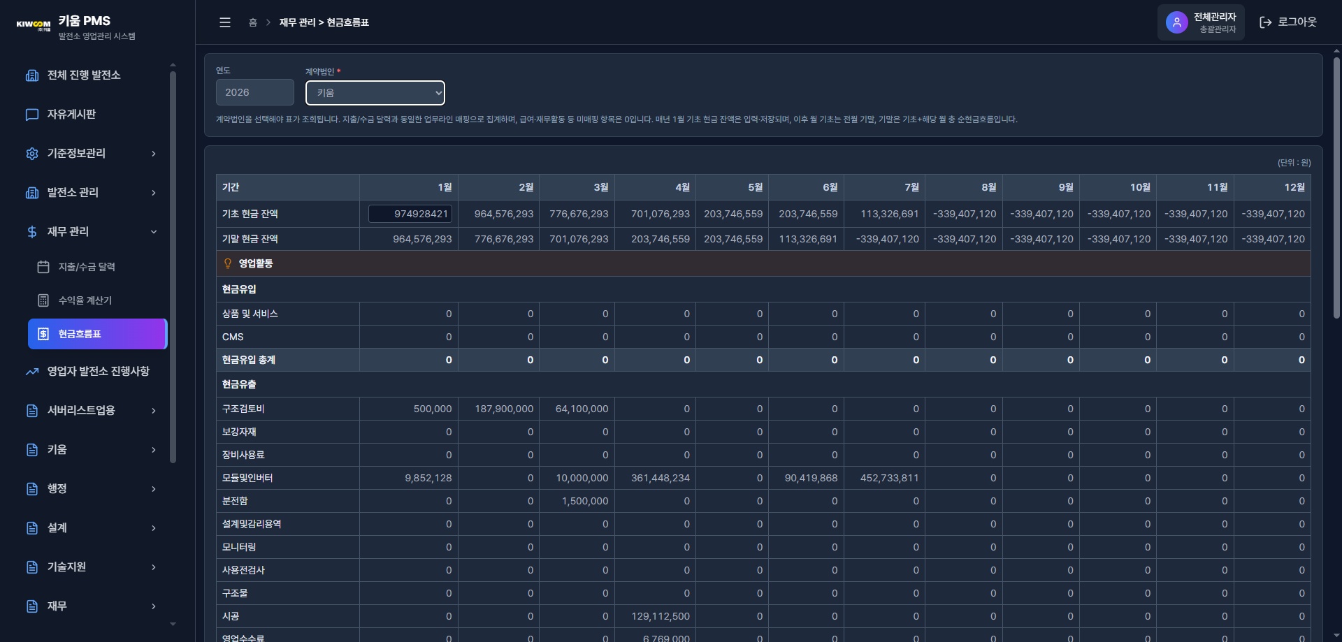Click the 영업활동 lightbulb icon

227,263
